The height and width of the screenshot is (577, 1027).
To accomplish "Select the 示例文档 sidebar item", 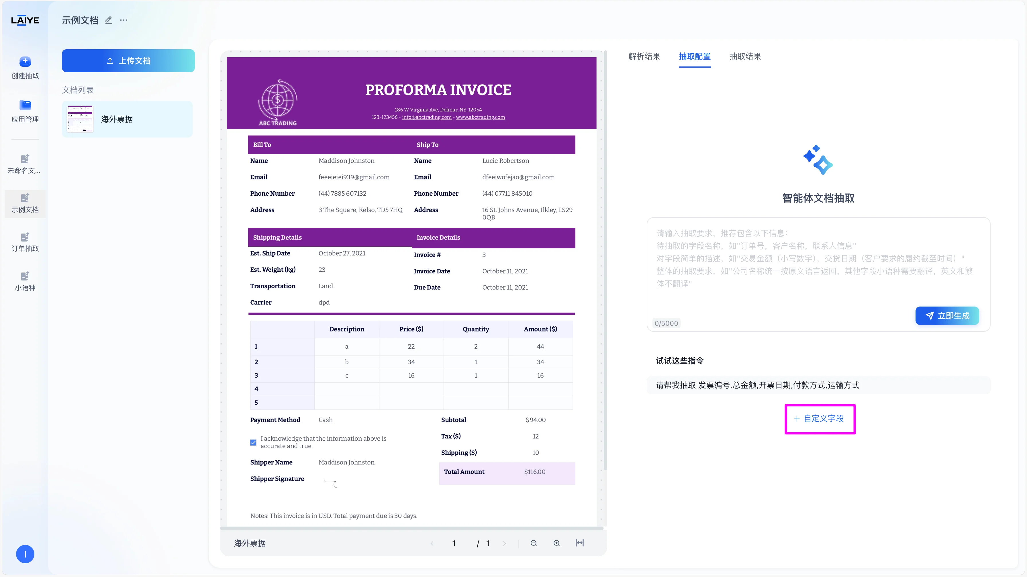I will [25, 204].
